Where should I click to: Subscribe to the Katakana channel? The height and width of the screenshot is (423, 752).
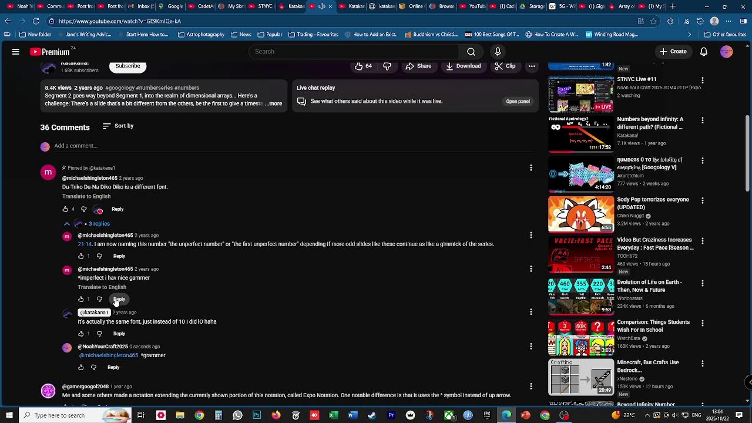click(x=127, y=66)
